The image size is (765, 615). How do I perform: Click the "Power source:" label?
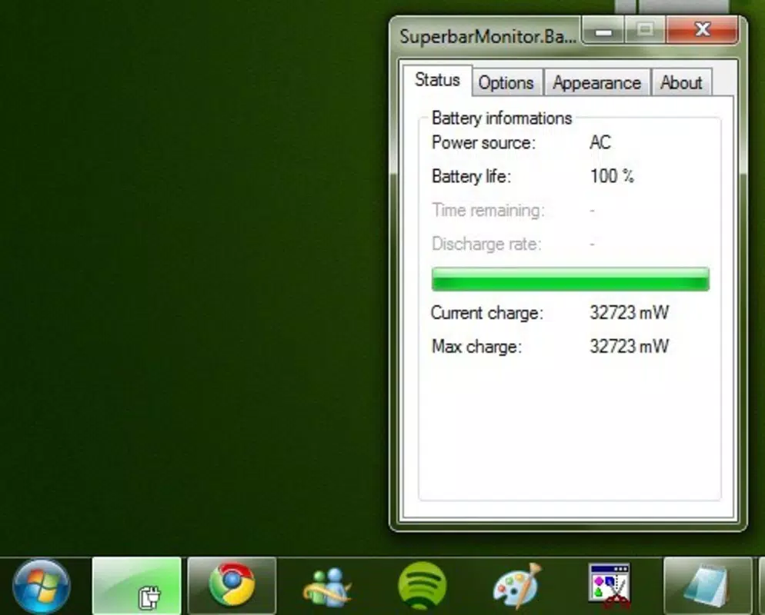click(x=483, y=143)
